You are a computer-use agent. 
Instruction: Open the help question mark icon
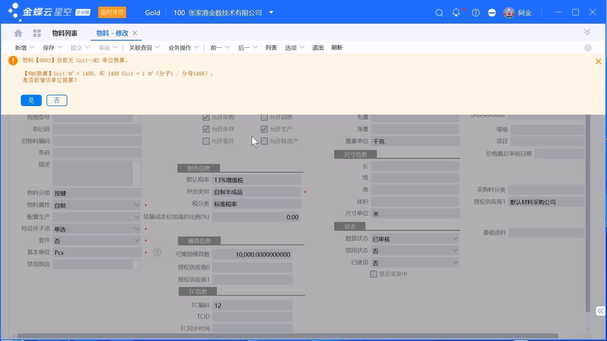tap(476, 13)
